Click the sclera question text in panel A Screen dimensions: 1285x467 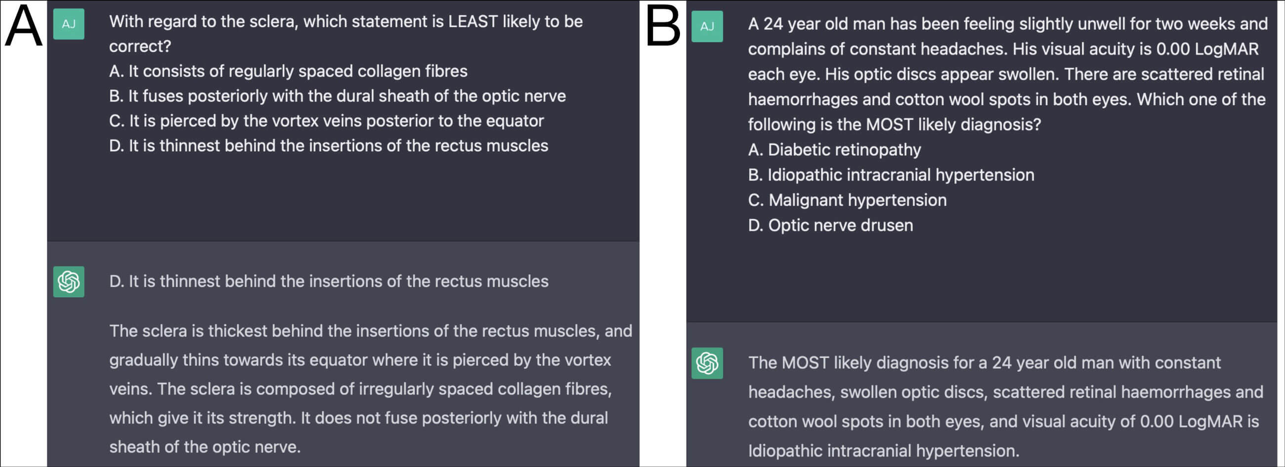coord(345,34)
